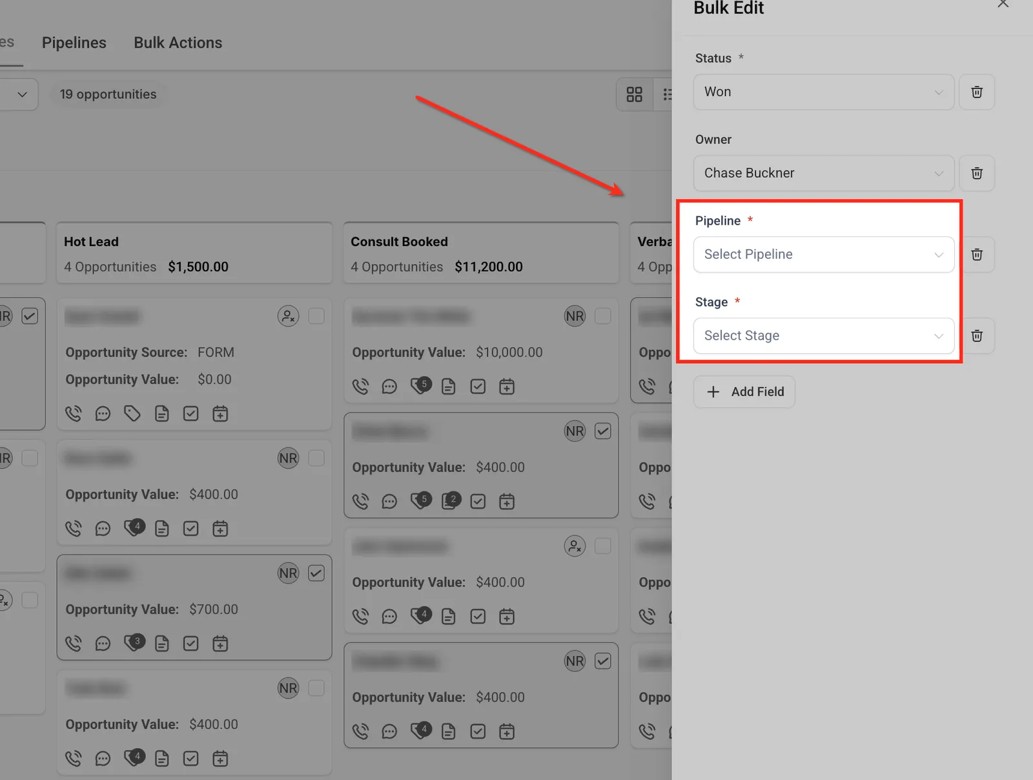Click the $0.00 opportunity value
This screenshot has width=1033, height=780.
pyautogui.click(x=214, y=380)
